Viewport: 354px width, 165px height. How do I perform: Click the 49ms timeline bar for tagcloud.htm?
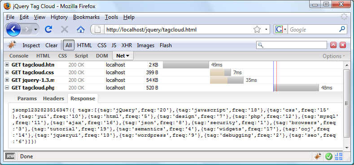[x=186, y=65]
